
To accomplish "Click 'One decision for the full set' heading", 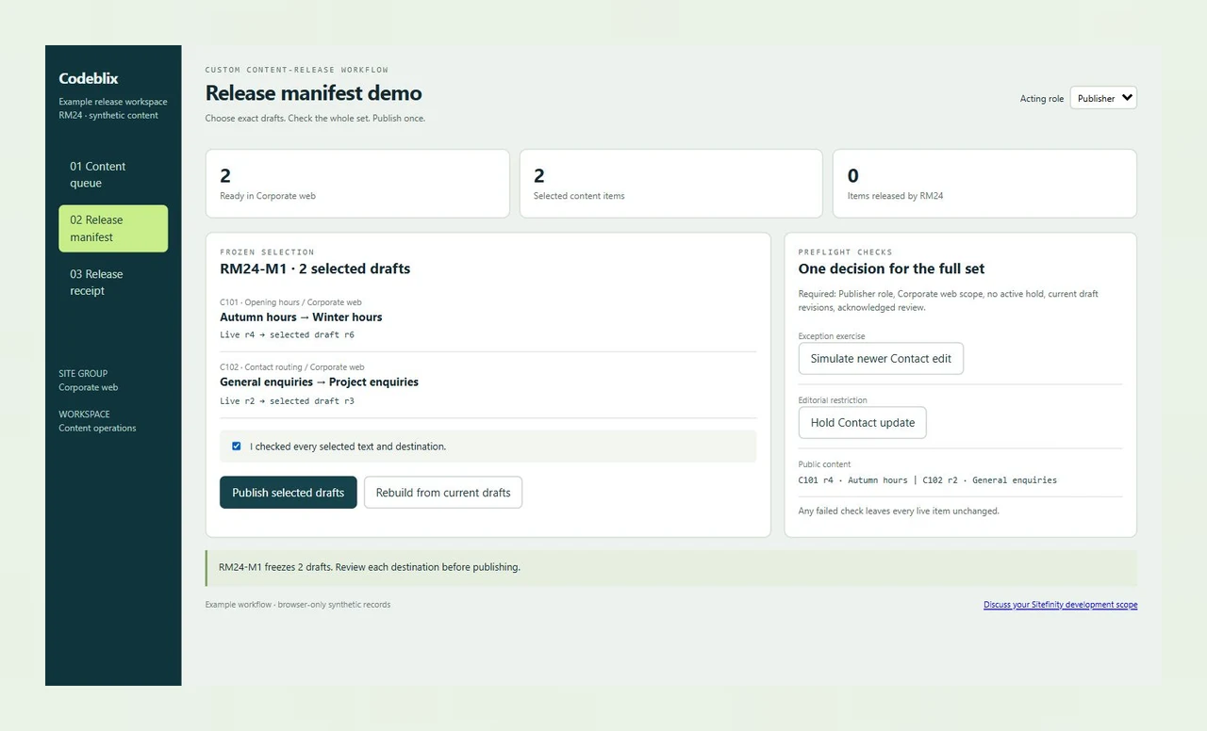I will pyautogui.click(x=892, y=268).
